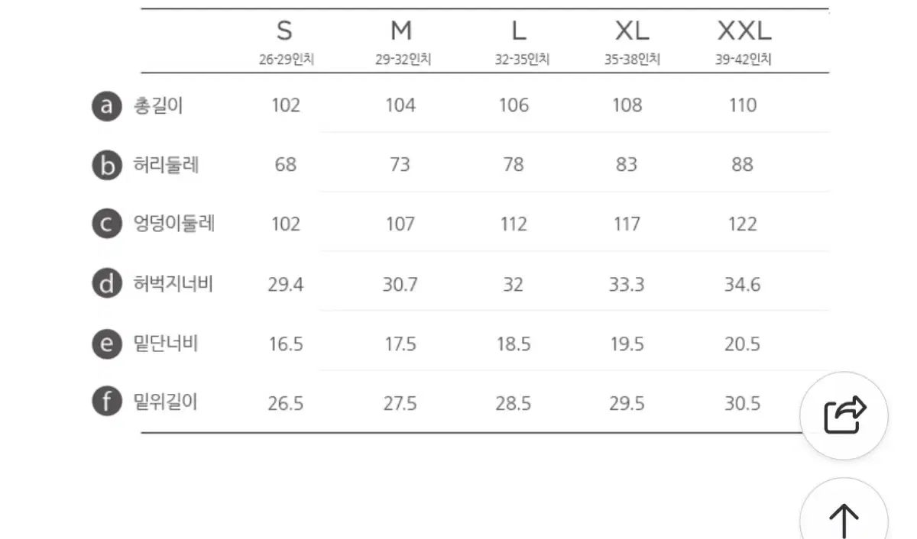
Task: Click the 엉덩이둘레 row label
Action: (x=173, y=224)
